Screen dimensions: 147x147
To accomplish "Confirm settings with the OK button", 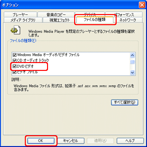I will [41, 141].
